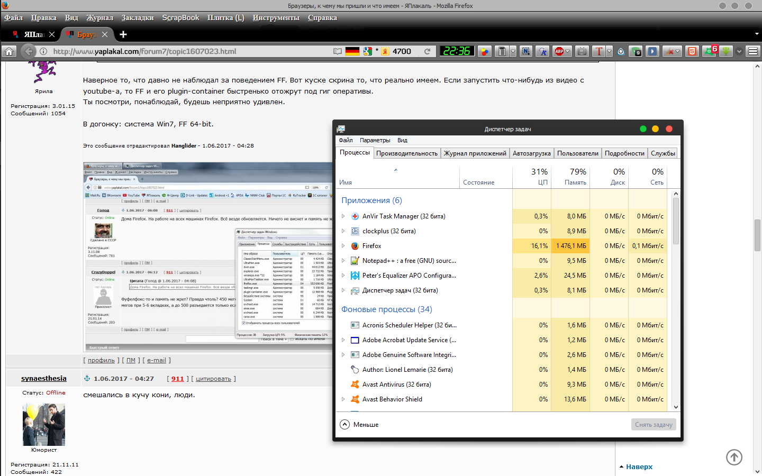Open the clipboard icon dropdown arrow
762x476 pixels.
pos(513,51)
